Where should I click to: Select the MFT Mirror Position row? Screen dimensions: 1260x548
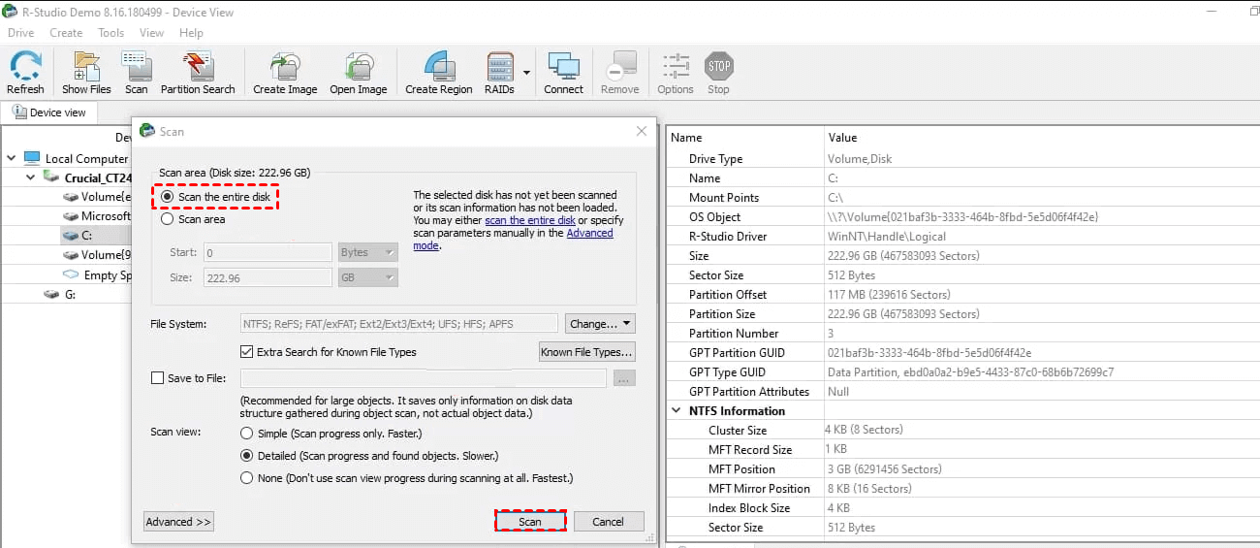click(x=963, y=488)
